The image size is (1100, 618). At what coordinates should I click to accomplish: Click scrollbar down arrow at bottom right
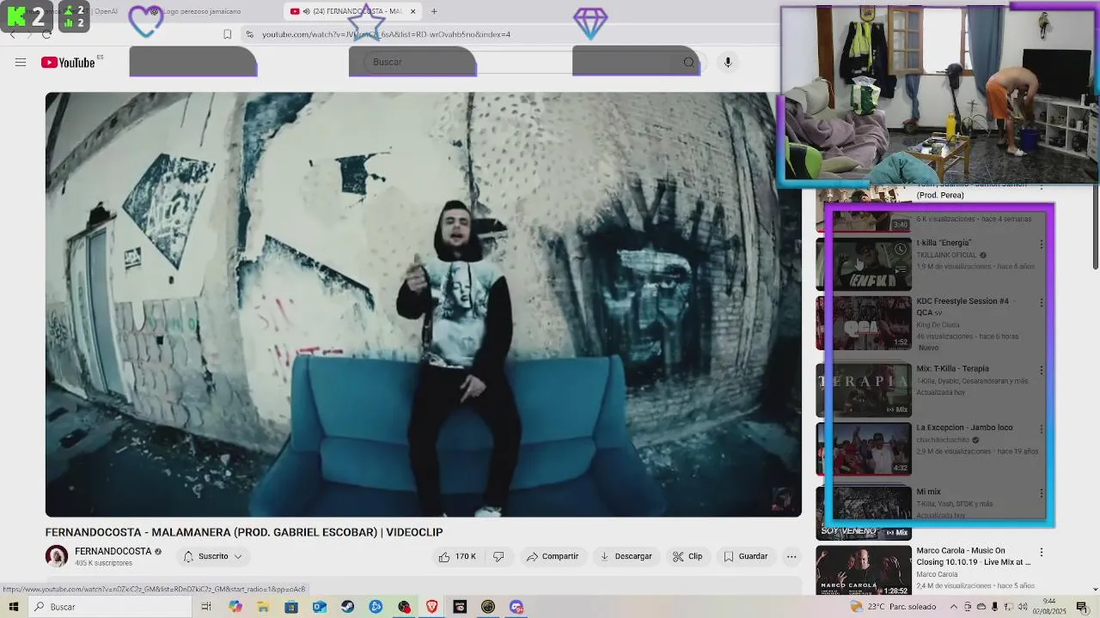point(1095,590)
